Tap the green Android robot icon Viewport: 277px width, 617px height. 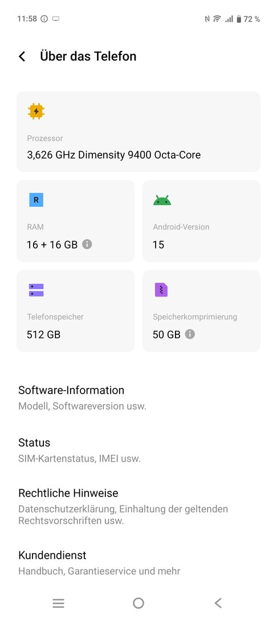162,201
